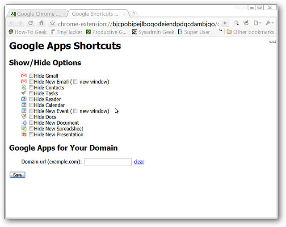Close the Google Shortcuts tab
The width and height of the screenshot is (286, 227).
pos(124,14)
